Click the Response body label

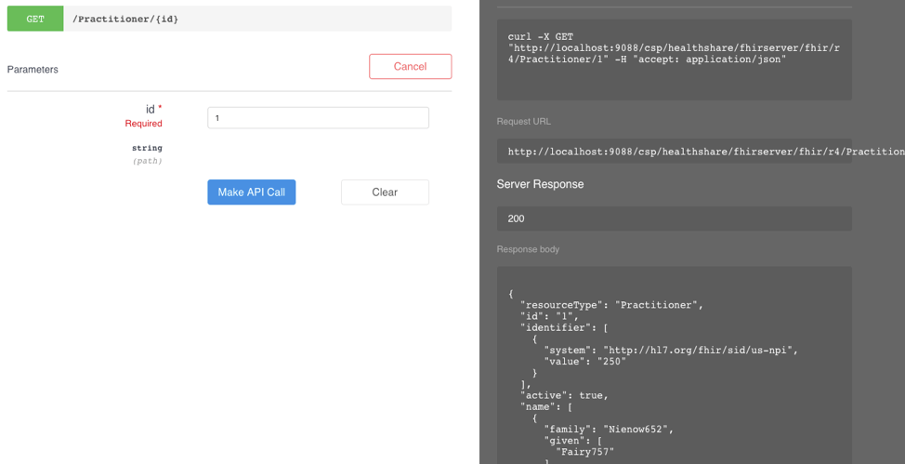click(x=528, y=249)
